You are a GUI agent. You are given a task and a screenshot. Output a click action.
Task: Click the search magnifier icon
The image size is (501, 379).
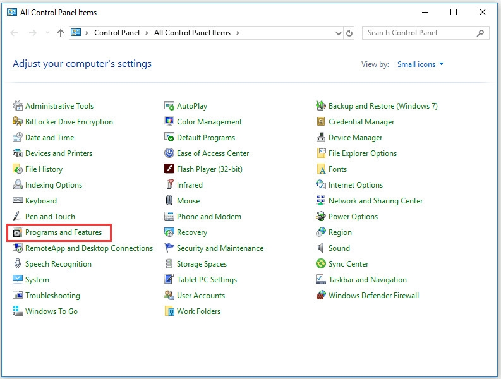480,33
